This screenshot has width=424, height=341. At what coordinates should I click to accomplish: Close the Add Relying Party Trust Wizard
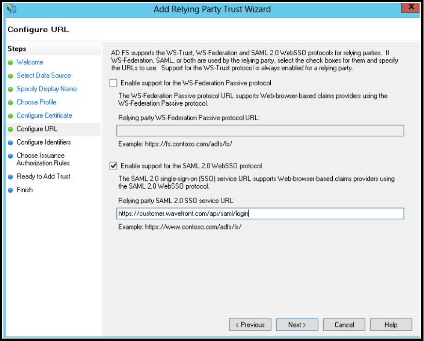(410, 7)
